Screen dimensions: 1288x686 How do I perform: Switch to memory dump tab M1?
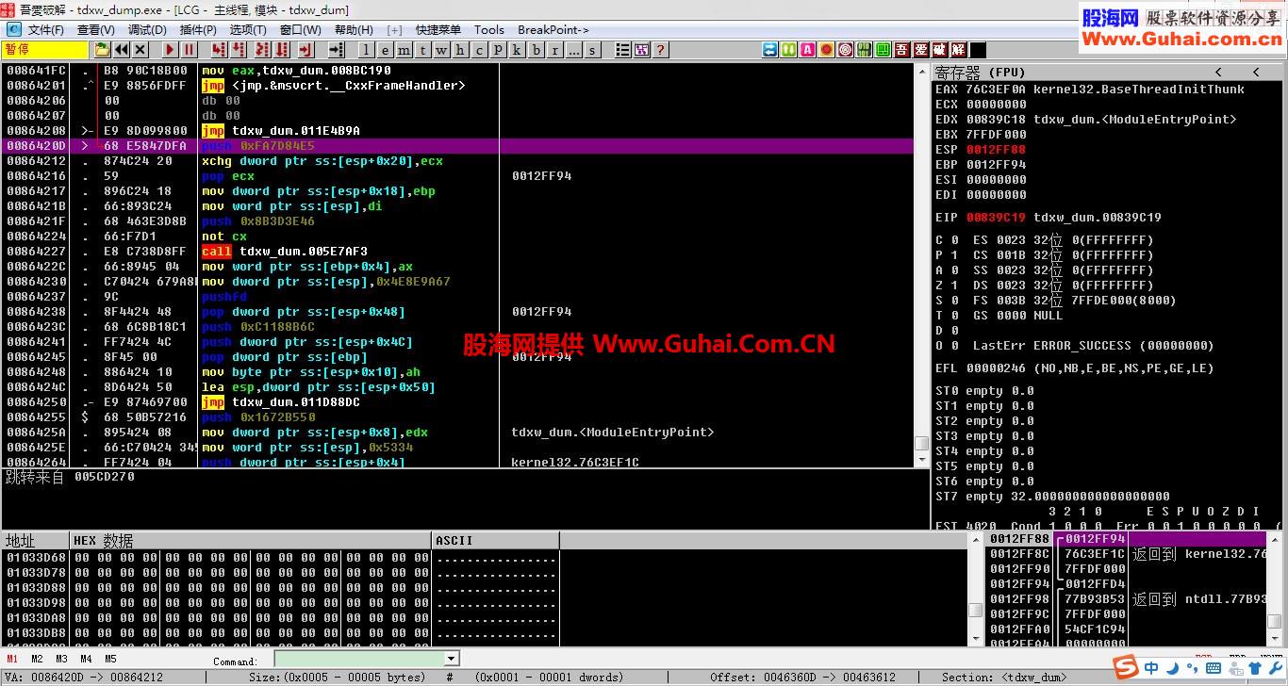pyautogui.click(x=12, y=659)
